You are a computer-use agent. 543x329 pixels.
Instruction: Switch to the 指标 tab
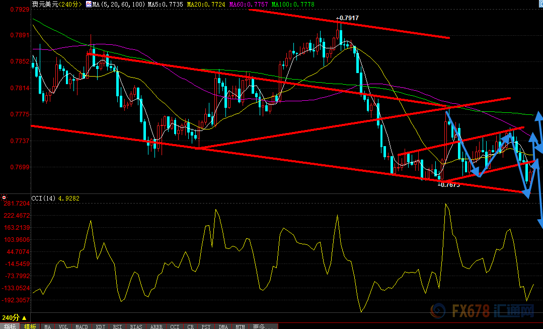pyautogui.click(x=10, y=326)
